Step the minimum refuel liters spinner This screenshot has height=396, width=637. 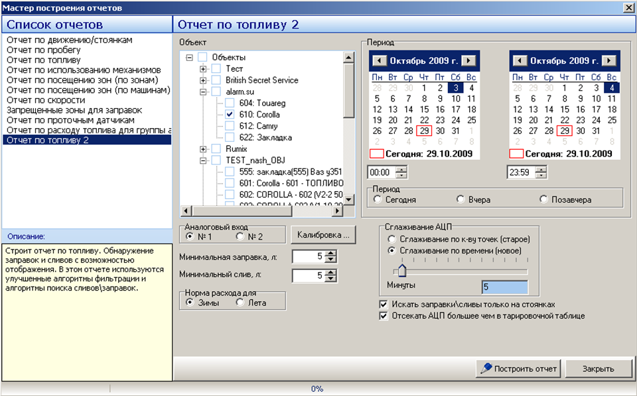pos(331,256)
